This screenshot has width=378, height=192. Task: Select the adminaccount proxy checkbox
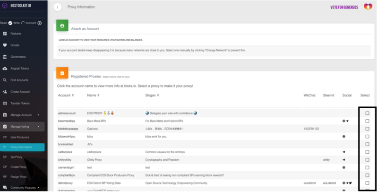coord(367,113)
